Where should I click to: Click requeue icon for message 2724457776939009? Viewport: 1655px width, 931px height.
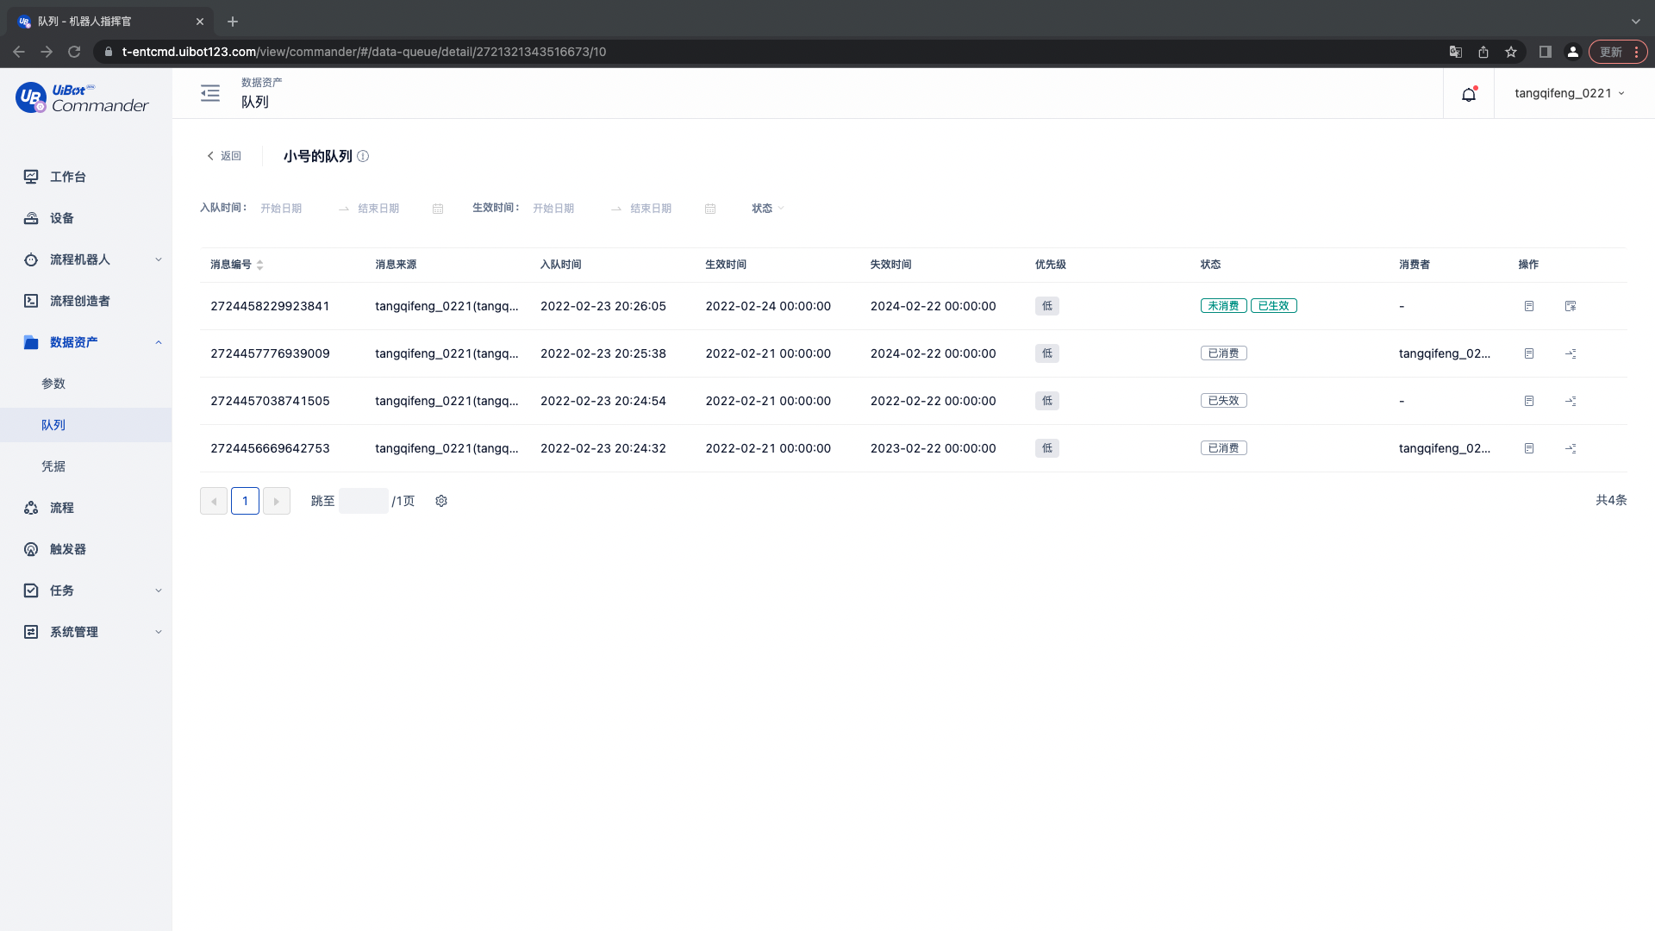1571,353
